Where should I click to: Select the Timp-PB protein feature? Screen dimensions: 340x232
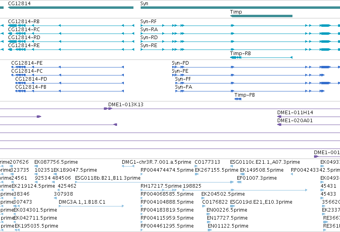(238, 99)
